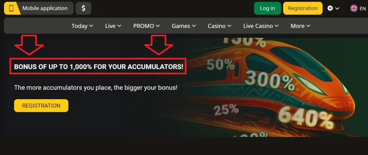
Task: Click the yellow Registration button in header
Action: click(x=303, y=8)
